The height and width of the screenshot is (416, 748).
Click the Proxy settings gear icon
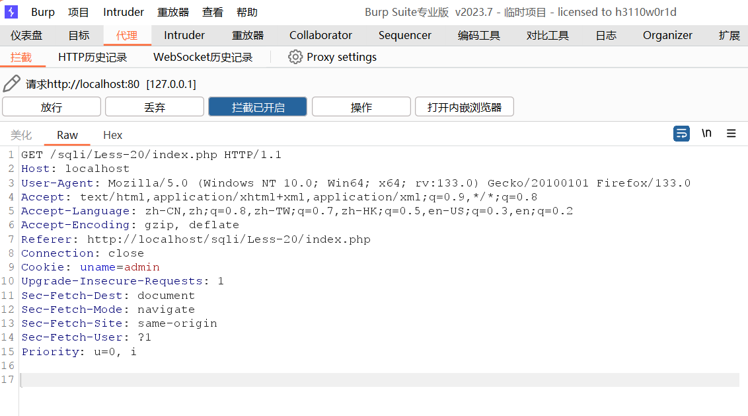[x=295, y=57]
